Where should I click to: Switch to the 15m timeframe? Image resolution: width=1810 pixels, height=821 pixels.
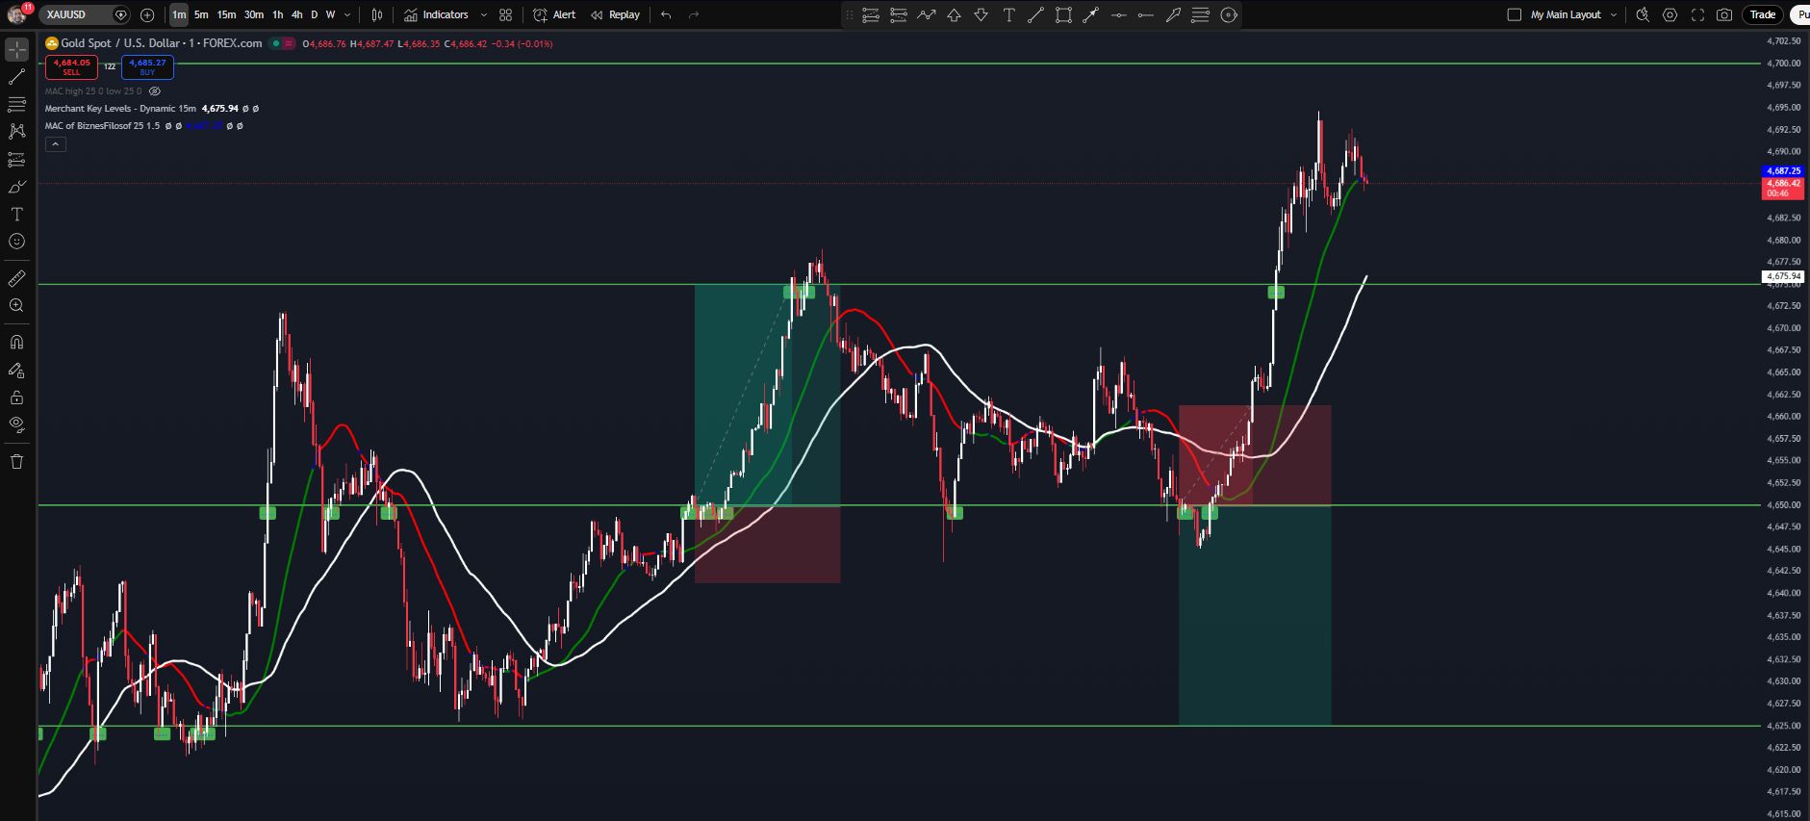pyautogui.click(x=226, y=14)
